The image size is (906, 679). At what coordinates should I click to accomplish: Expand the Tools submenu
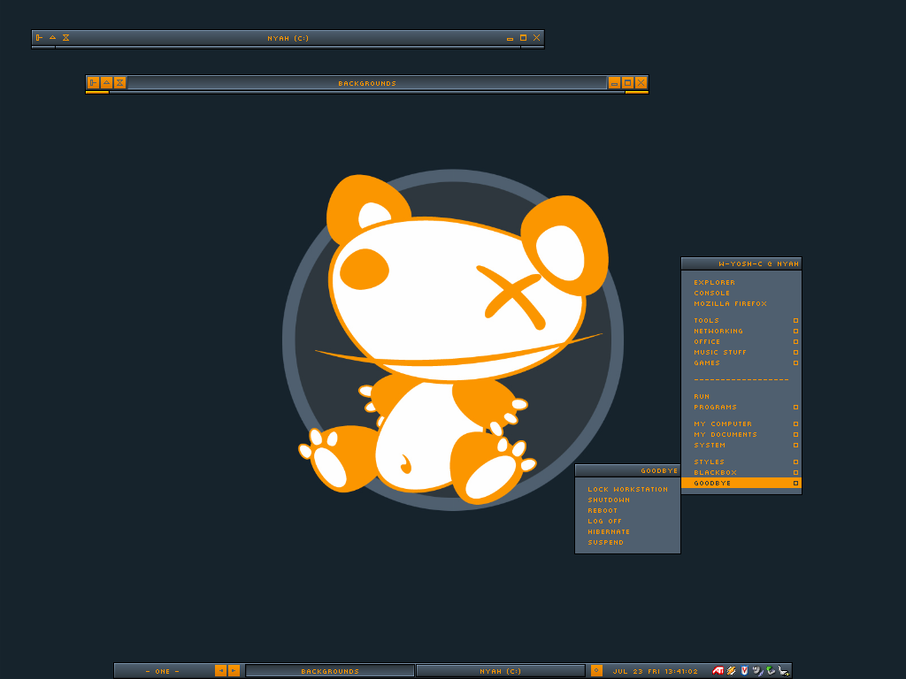(x=741, y=320)
